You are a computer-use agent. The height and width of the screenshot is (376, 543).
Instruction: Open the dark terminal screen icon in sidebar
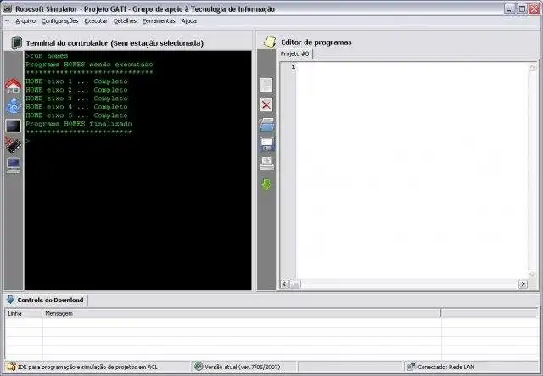click(14, 126)
